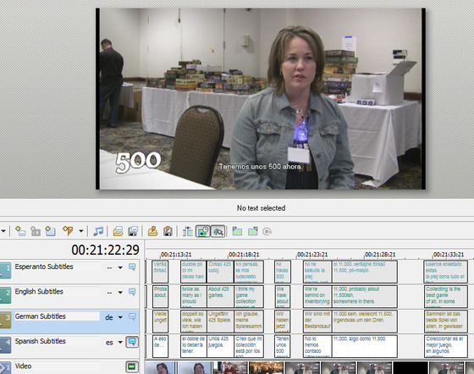474x374 pixels.
Task: Click the set out point icon
Action: click(253, 231)
